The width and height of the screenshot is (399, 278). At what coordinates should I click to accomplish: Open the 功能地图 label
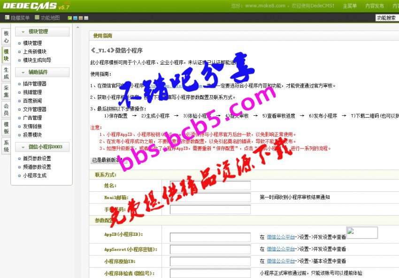pyautogui.click(x=50, y=18)
